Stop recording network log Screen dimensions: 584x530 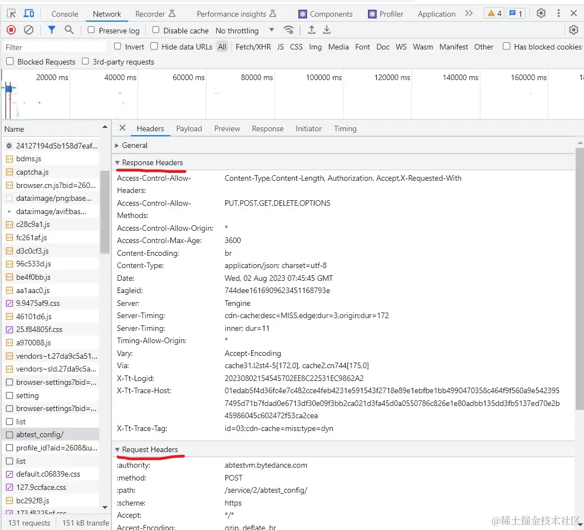11,30
